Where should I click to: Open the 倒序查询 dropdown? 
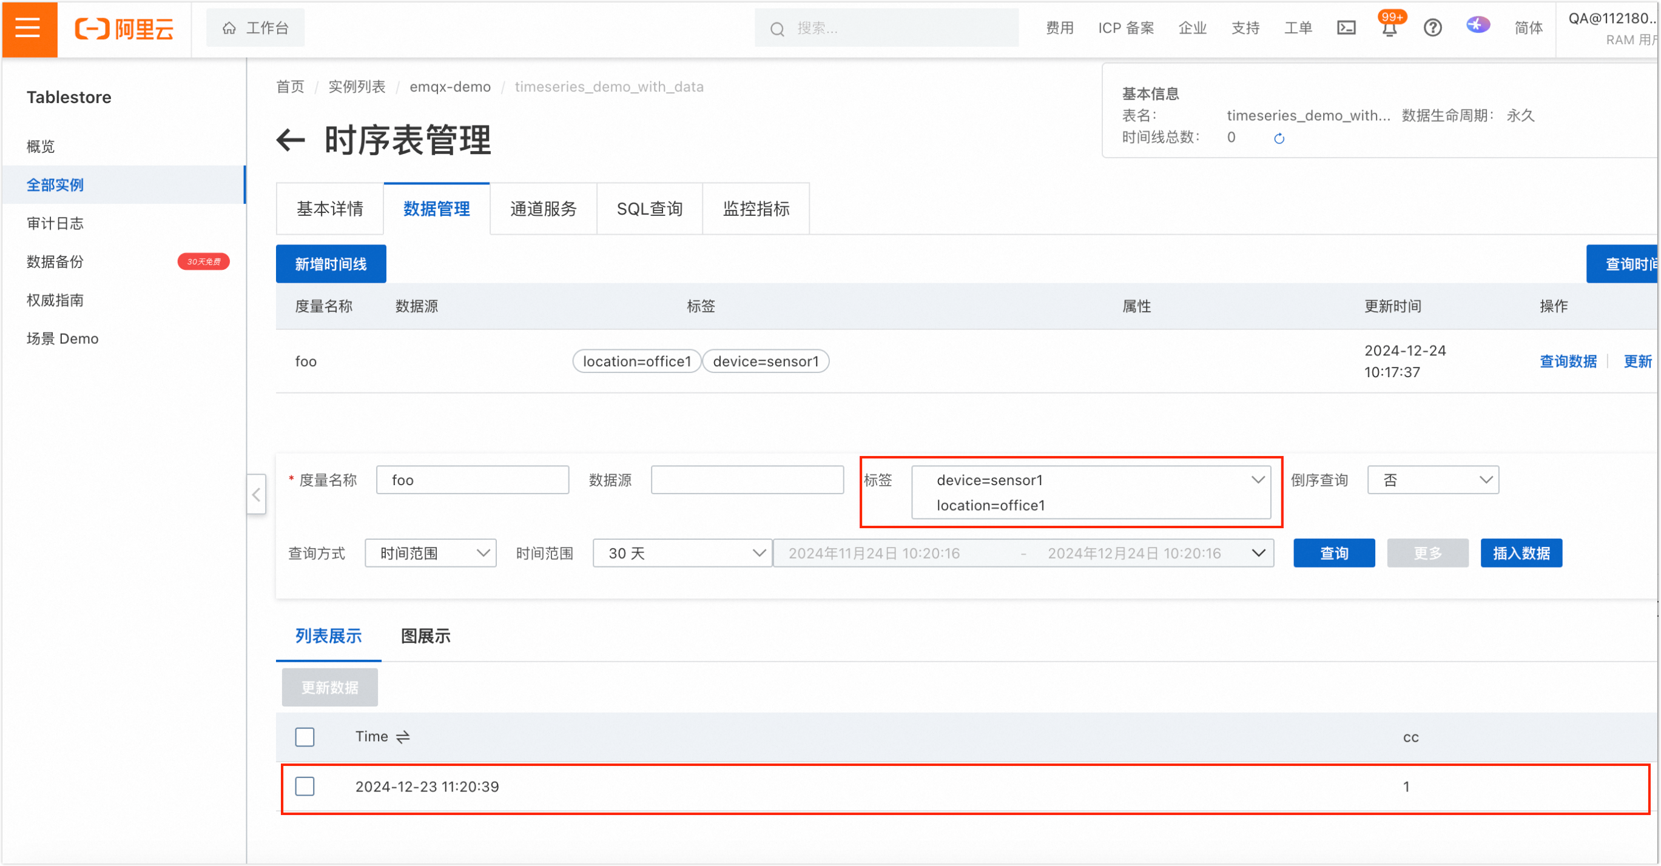click(x=1433, y=480)
